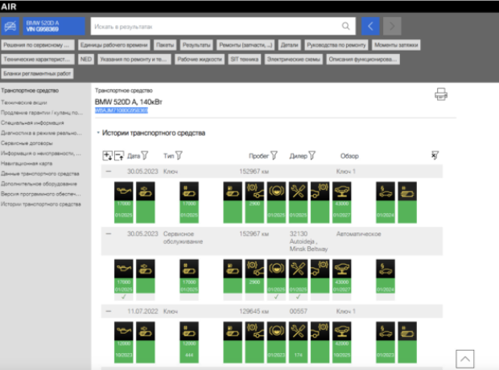Clear all filters with the crossed funnel icon
This screenshot has width=499, height=370.
click(435, 155)
